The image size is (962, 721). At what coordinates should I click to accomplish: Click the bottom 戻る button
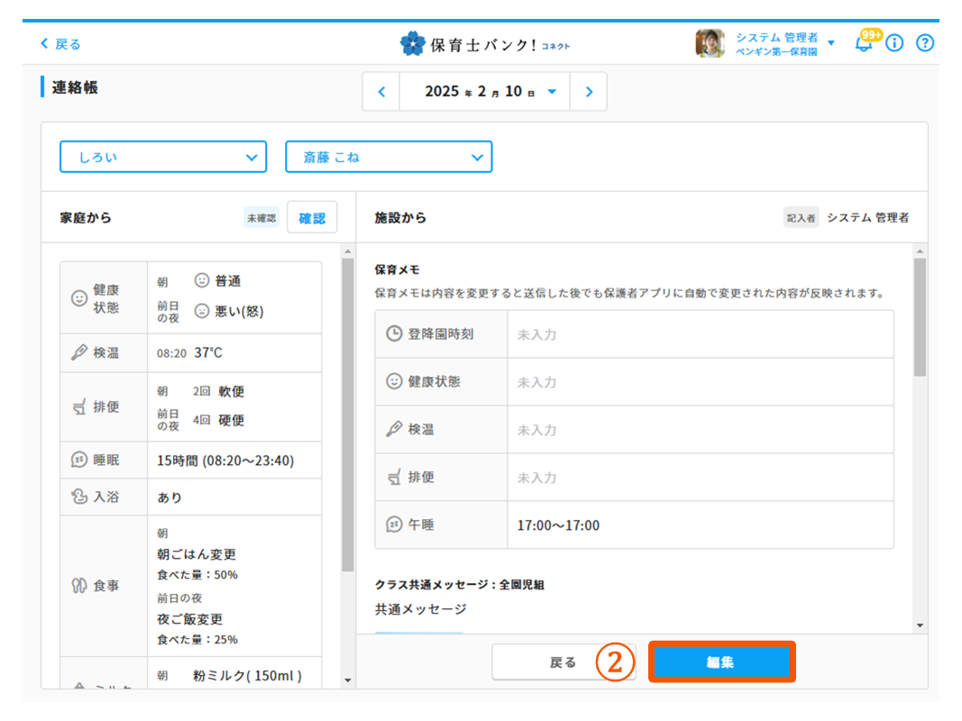(563, 662)
